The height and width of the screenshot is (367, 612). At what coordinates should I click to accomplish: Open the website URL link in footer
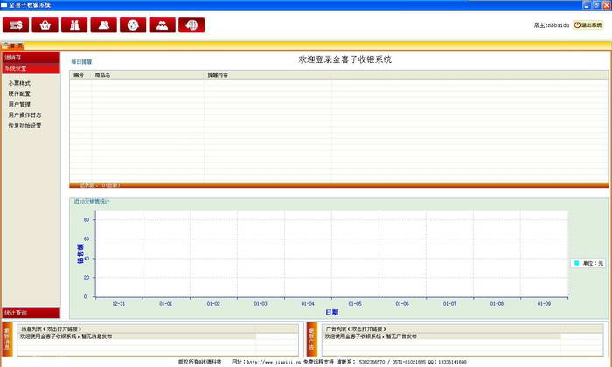[274, 363]
